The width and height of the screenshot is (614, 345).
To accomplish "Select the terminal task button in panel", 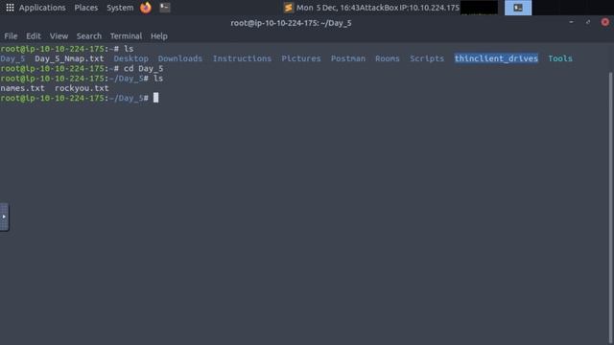I will tap(518, 8).
